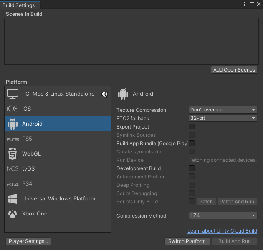Viewport: 263px width, 250px height.
Task: Toggle the Script Debugging checkbox
Action: pyautogui.click(x=192, y=193)
